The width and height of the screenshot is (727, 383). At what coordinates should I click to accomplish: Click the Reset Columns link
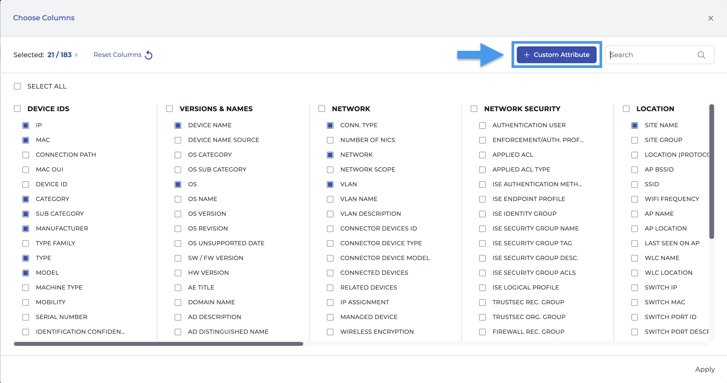117,55
